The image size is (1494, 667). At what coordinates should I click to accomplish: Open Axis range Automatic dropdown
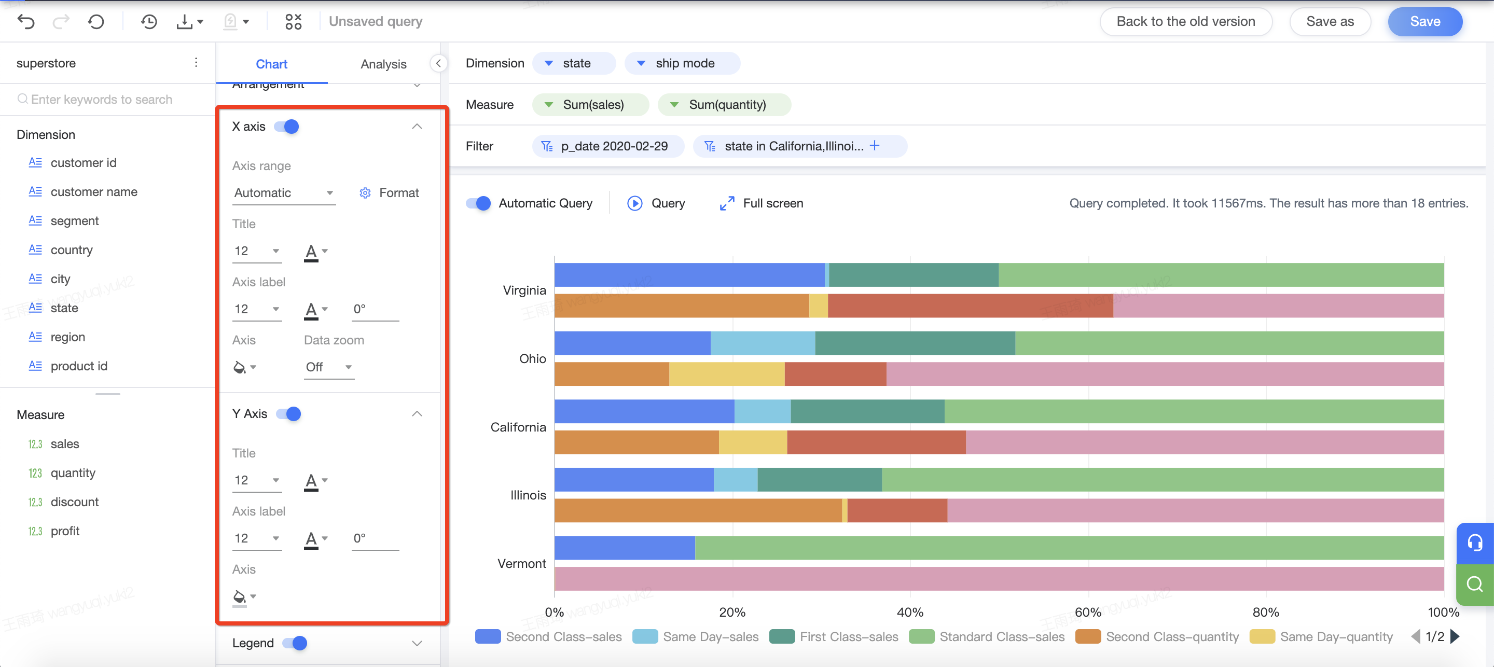pyautogui.click(x=284, y=193)
